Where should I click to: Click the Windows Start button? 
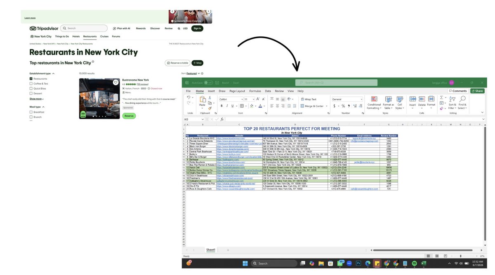click(245, 263)
